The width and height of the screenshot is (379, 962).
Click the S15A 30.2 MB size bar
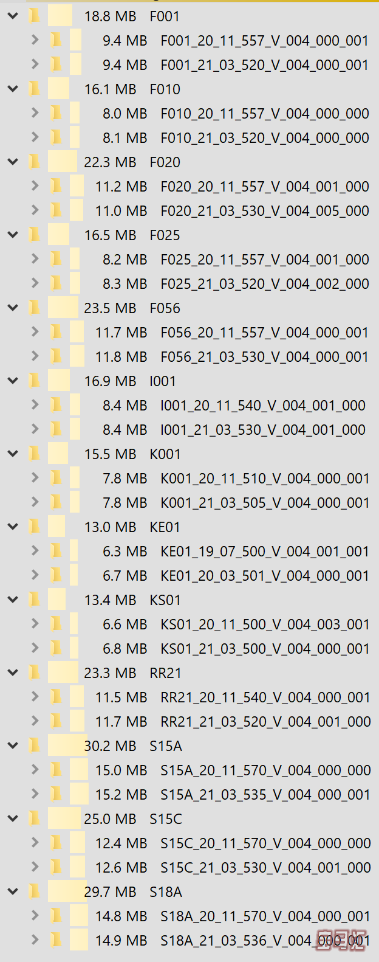(x=67, y=746)
